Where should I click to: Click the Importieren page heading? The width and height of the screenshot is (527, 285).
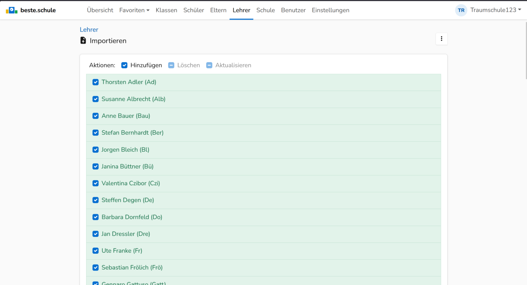click(x=108, y=41)
